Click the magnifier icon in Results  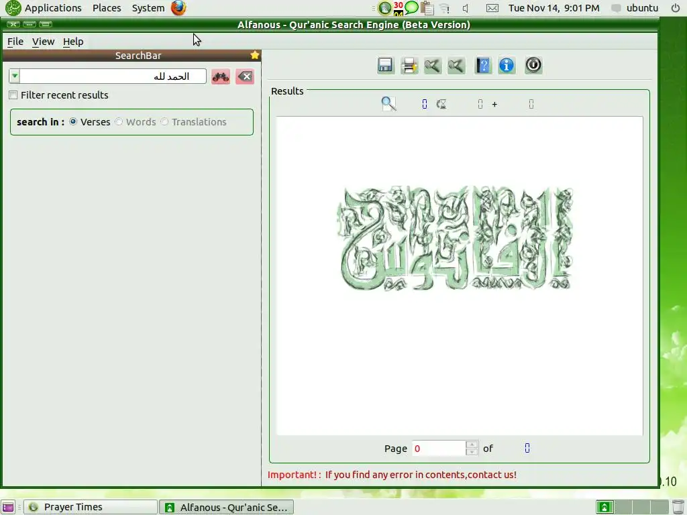click(388, 104)
